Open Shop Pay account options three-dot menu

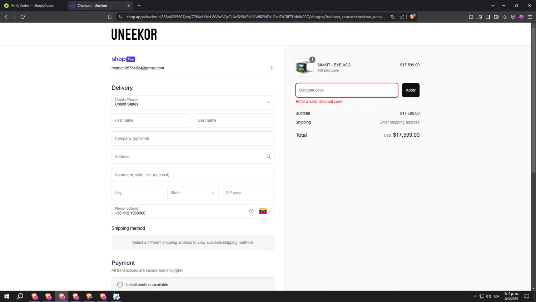[272, 68]
